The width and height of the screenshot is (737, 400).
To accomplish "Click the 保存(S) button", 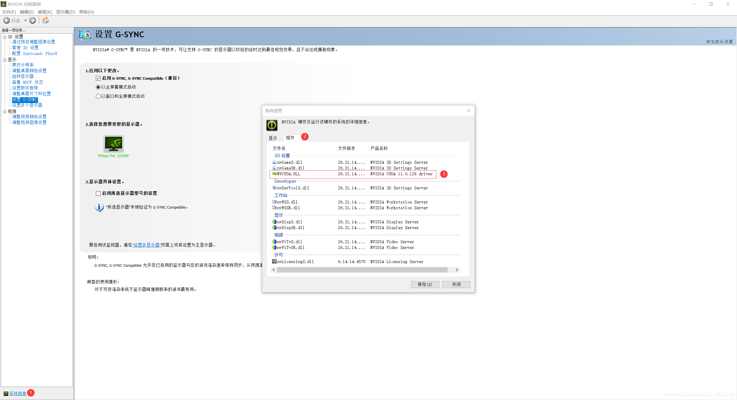I will [425, 284].
